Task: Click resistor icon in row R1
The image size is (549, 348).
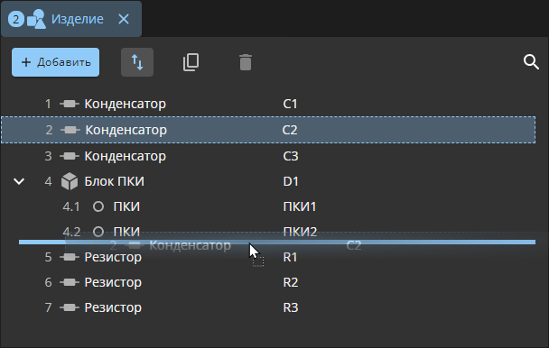Action: click(70, 257)
